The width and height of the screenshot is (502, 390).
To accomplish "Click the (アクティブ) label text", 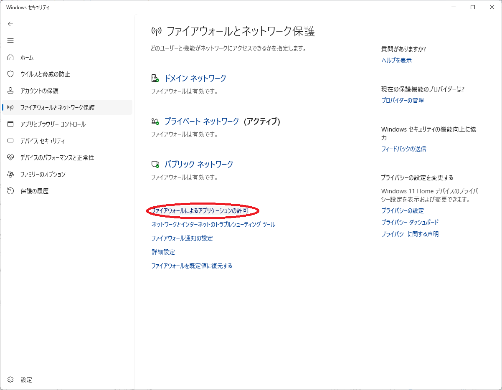I will point(262,121).
